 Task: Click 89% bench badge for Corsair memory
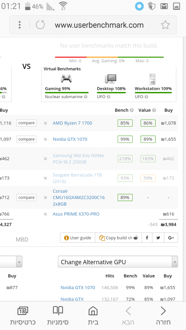(x=125, y=198)
